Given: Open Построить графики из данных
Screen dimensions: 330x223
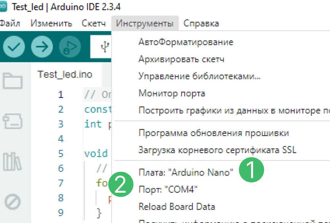Looking at the screenshot, I should pos(221,110).
